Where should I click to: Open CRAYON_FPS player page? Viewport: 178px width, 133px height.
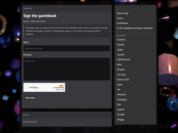click(x=124, y=59)
